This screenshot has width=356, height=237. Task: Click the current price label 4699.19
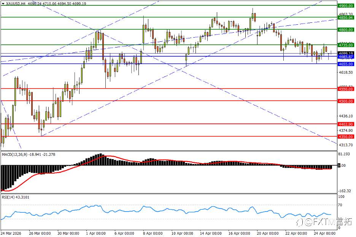tap(346, 54)
